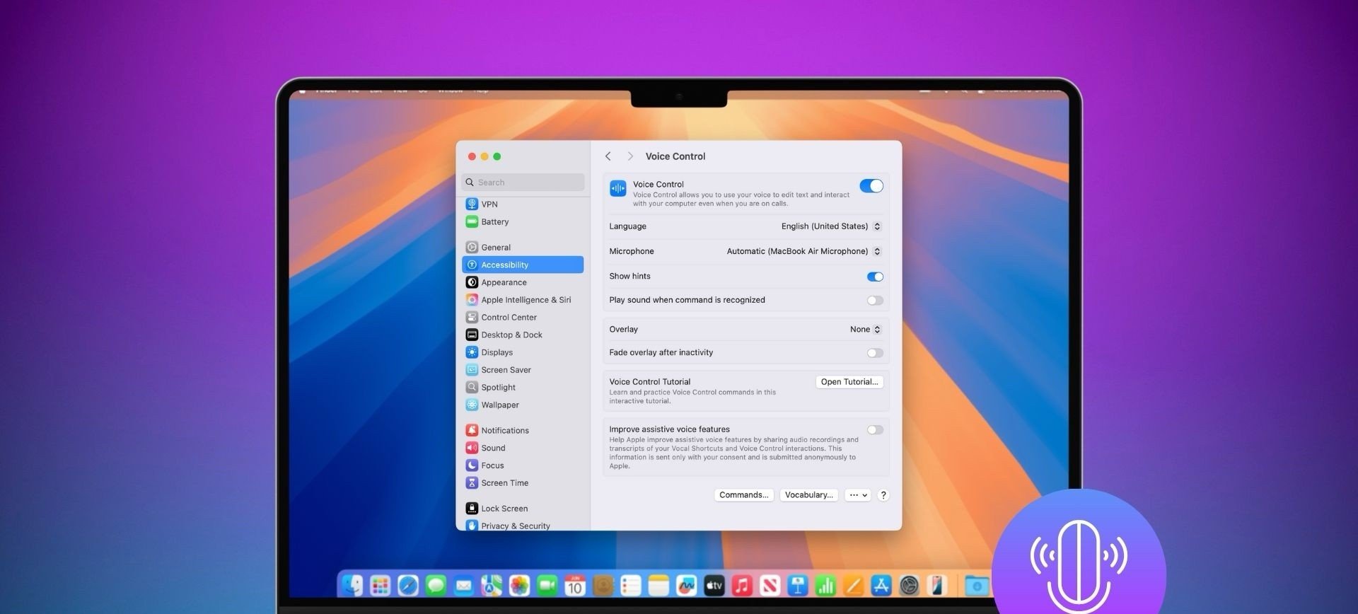1358x614 pixels.
Task: Click System Settings gear in the Dock
Action: click(x=909, y=585)
